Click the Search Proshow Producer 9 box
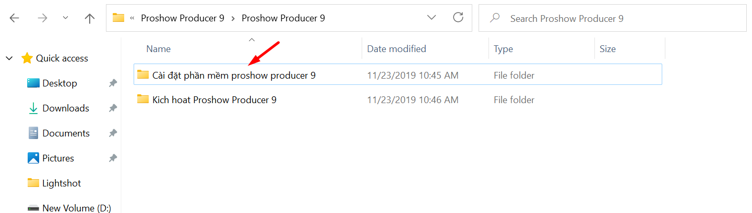Screen dimensions: 752x213 coord(612,18)
